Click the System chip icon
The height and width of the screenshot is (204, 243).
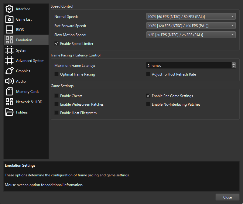[9, 50]
